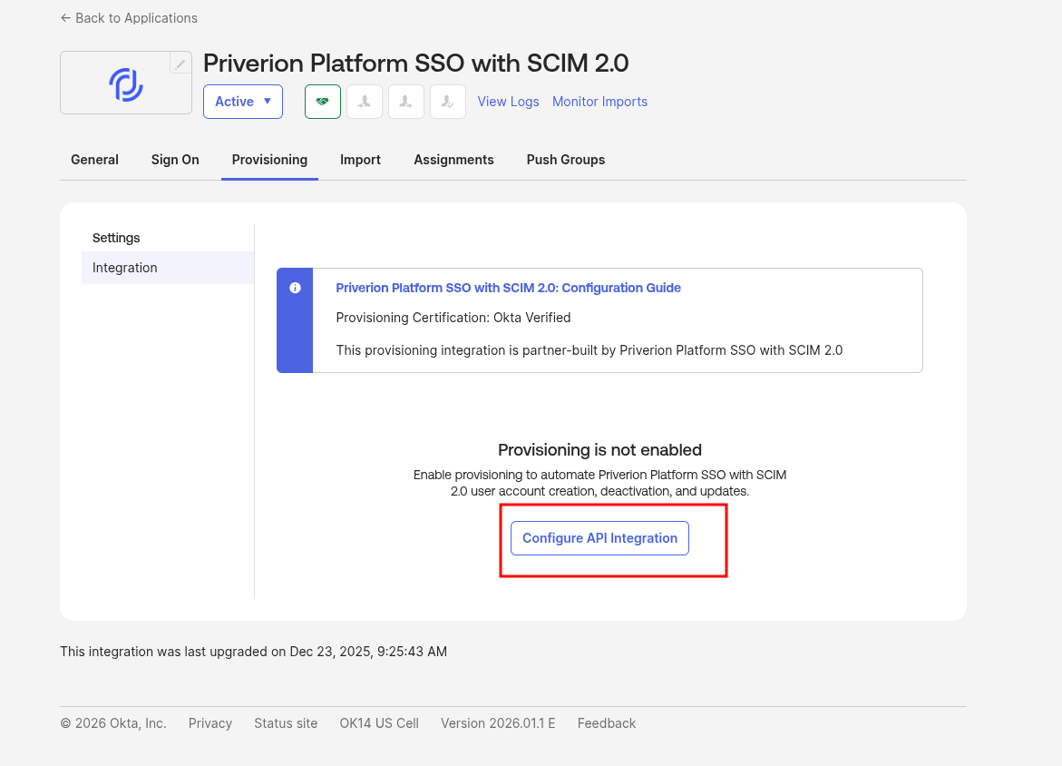Open View Logs link
The image size is (1062, 766).
click(x=508, y=102)
